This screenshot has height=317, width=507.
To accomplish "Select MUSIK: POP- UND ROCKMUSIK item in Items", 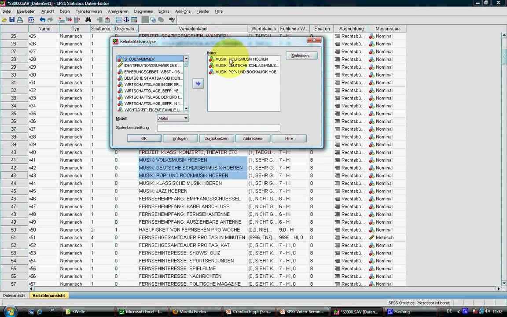I will (x=243, y=72).
